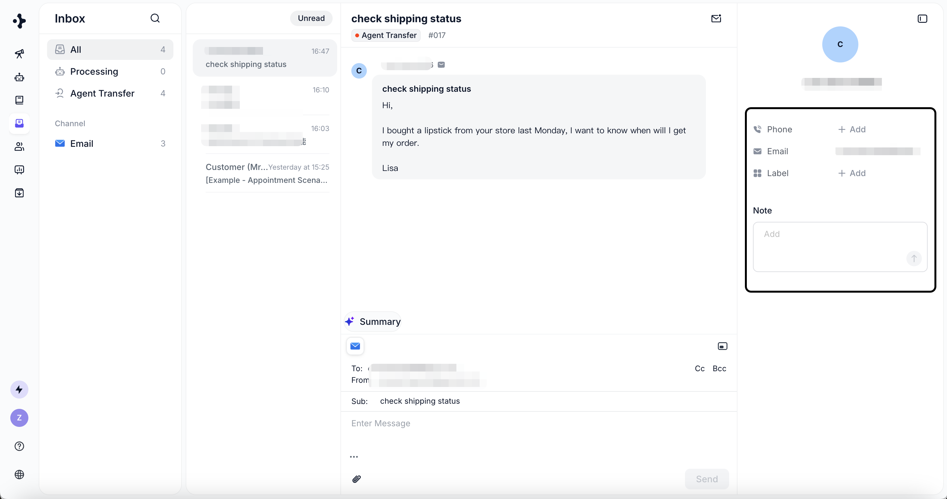This screenshot has width=947, height=499.
Task: Click the AI Summary button
Action: pyautogui.click(x=373, y=322)
